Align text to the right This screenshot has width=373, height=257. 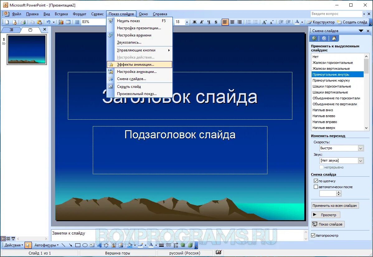click(x=239, y=22)
